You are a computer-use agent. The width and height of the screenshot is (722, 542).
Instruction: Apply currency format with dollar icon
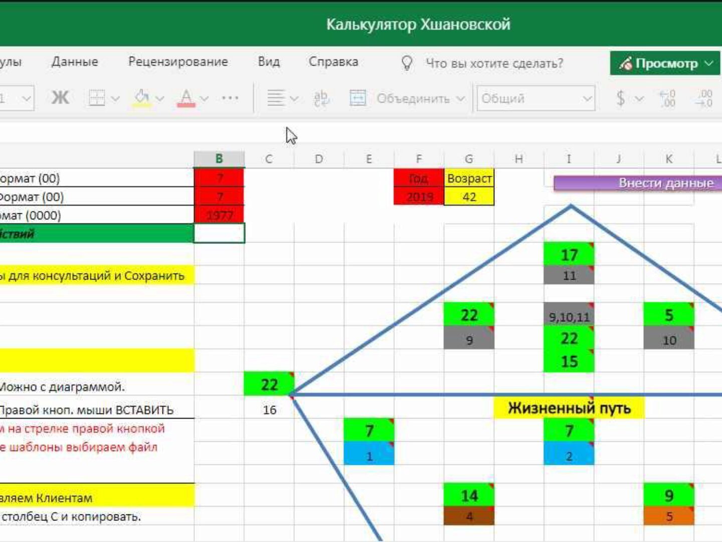tap(621, 98)
